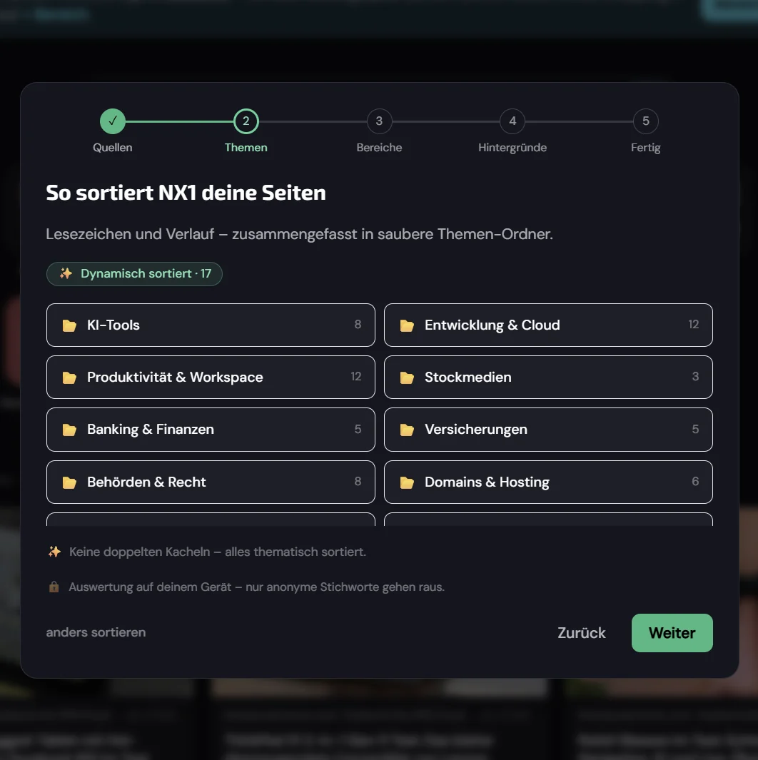This screenshot has width=758, height=760.
Task: Select the Domains & Hosting card
Action: pos(548,482)
